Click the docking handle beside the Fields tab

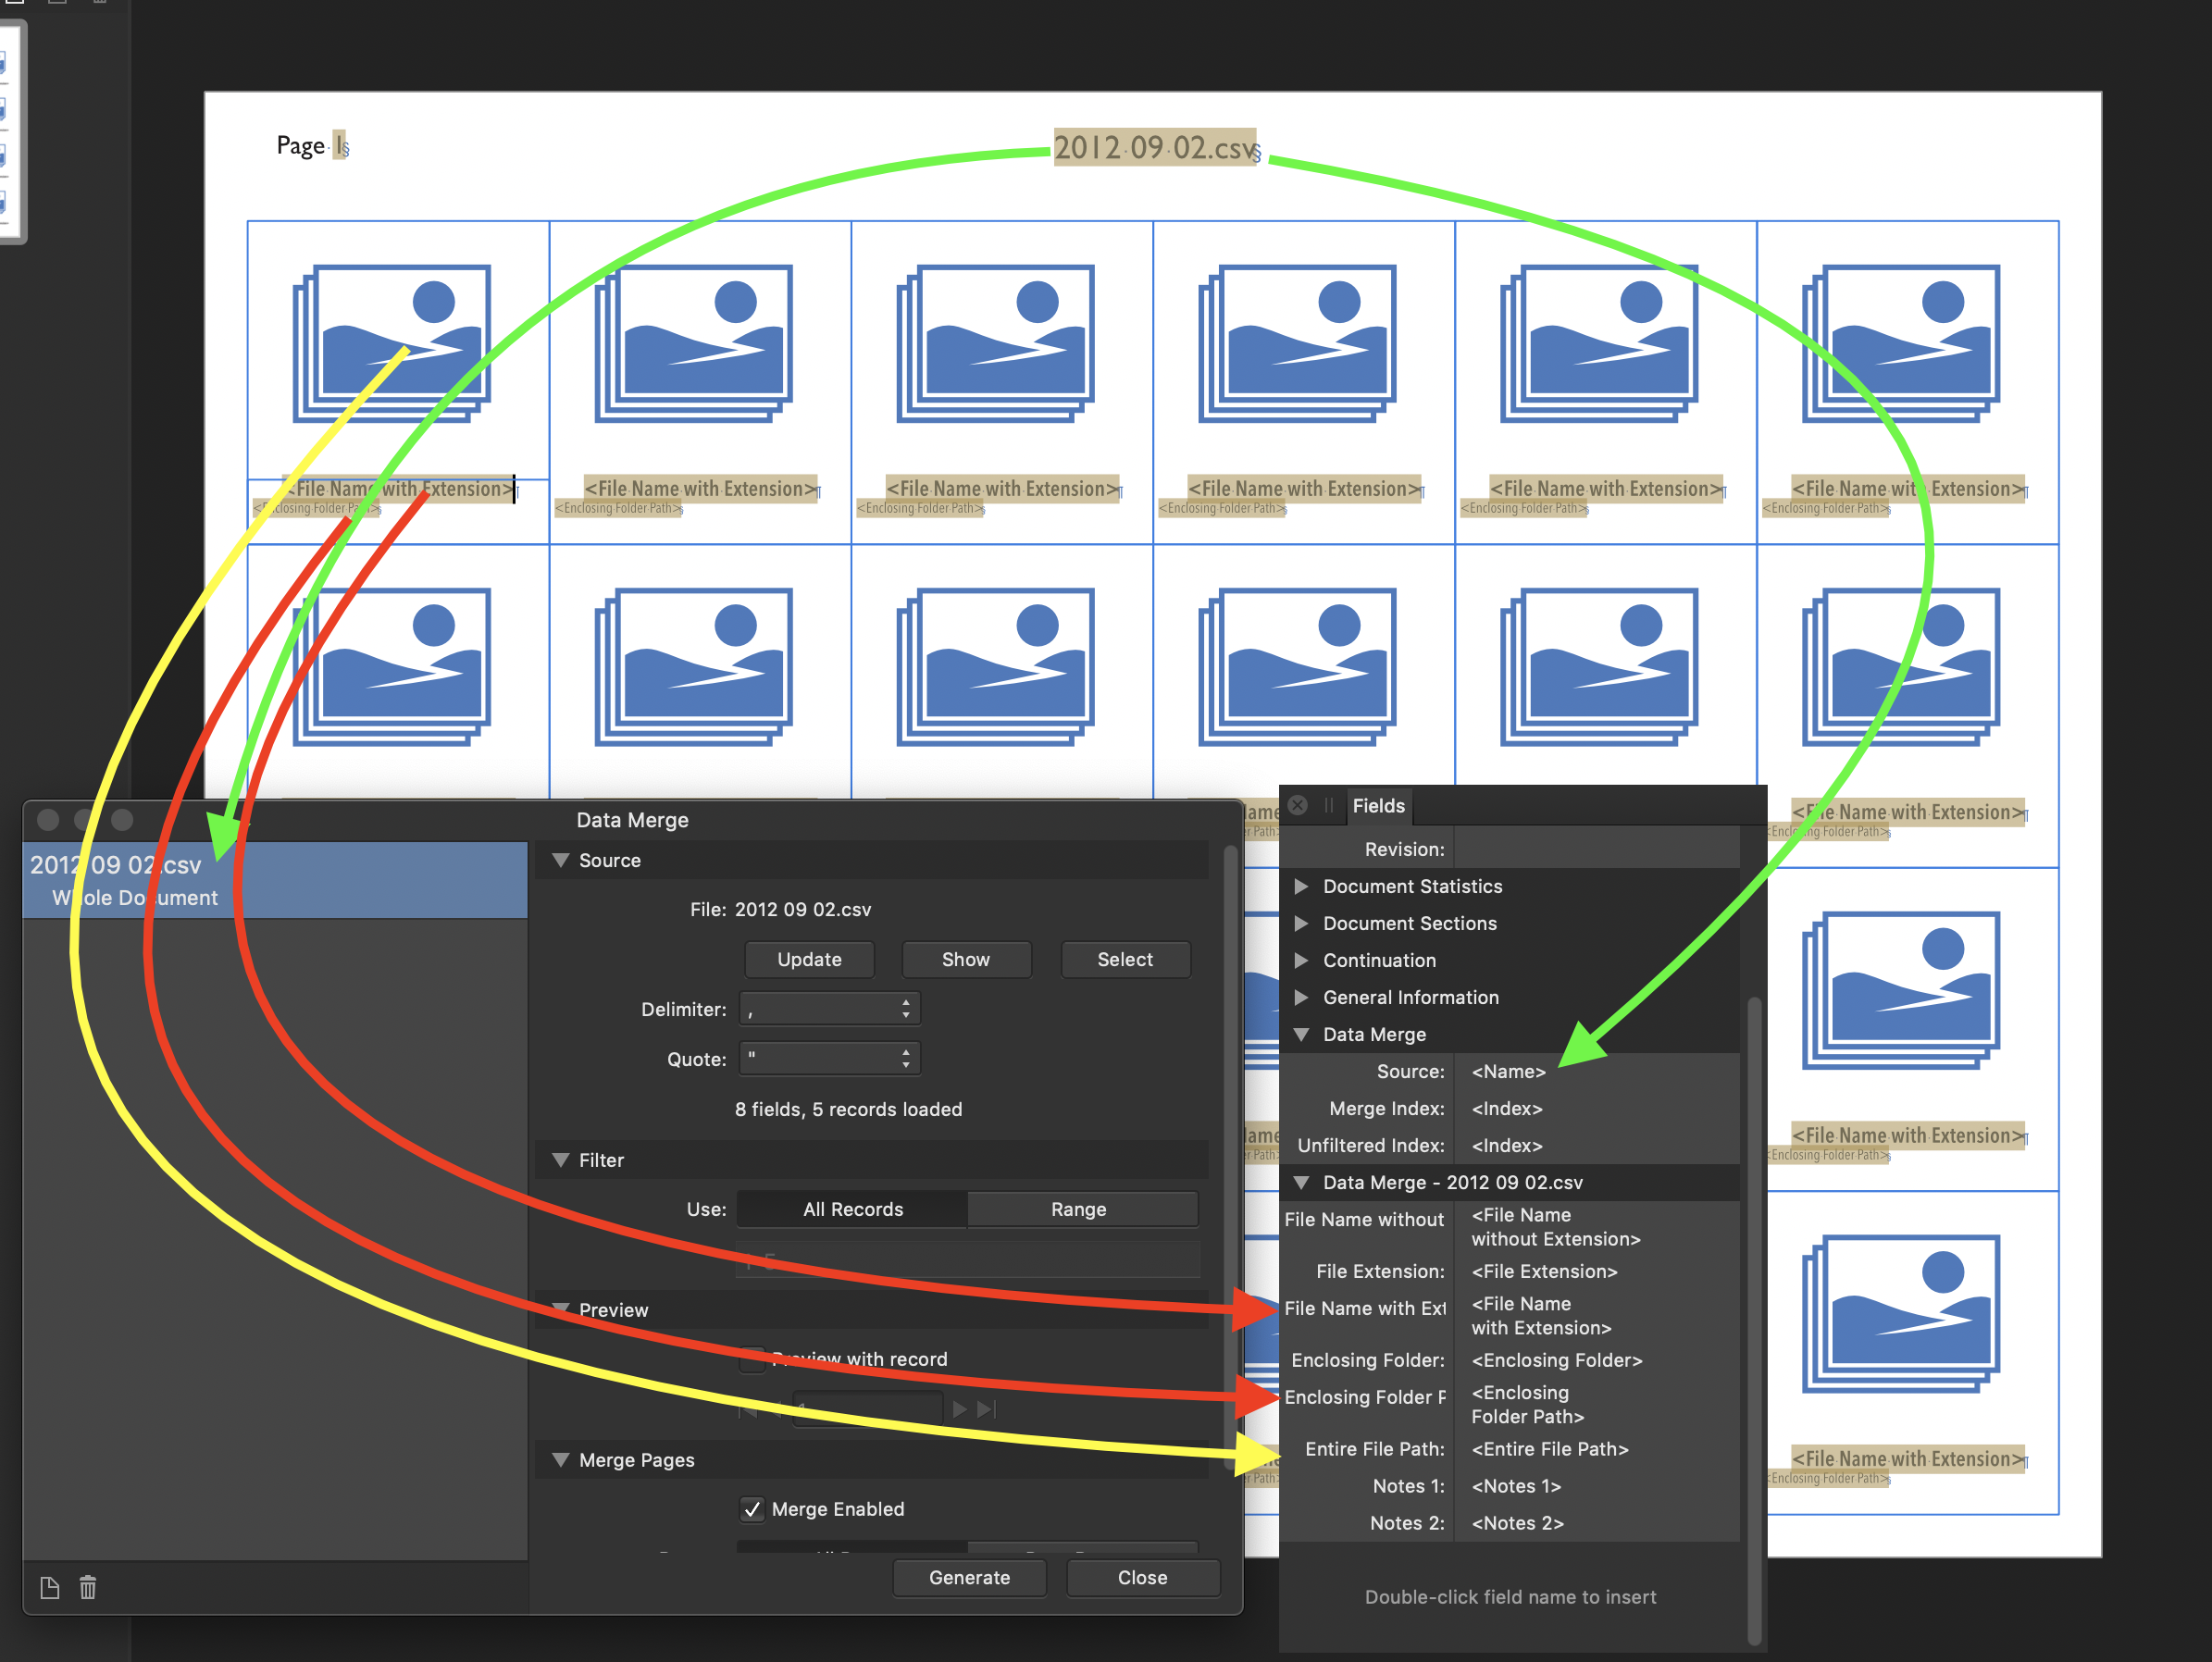point(1329,806)
